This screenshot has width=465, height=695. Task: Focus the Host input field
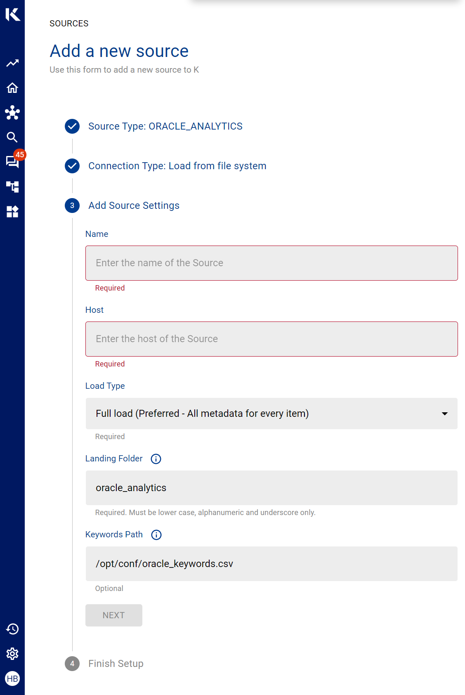271,339
